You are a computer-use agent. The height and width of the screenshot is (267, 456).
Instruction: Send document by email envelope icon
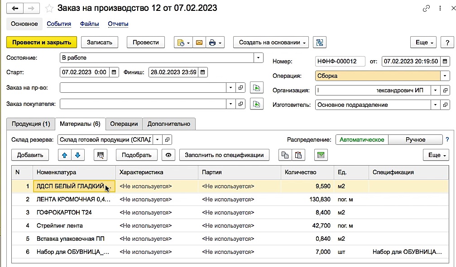199,43
